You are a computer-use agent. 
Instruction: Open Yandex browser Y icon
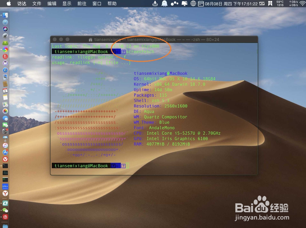point(5,193)
